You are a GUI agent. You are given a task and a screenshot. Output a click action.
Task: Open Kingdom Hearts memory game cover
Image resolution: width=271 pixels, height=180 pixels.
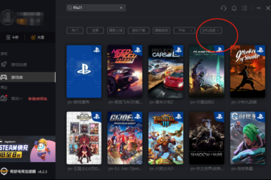(84, 138)
